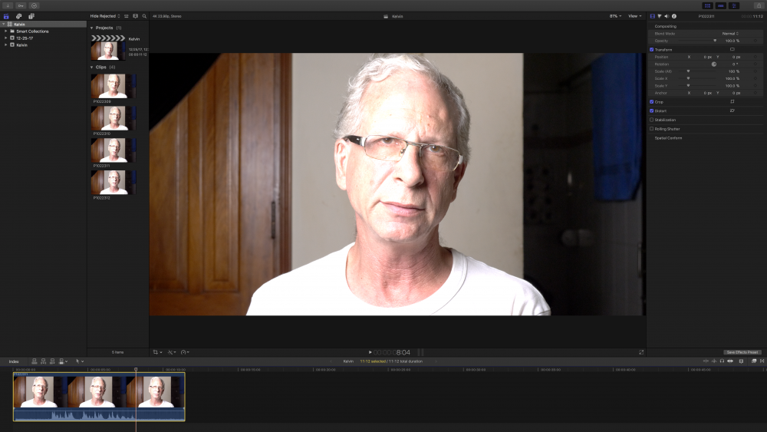The image size is (767, 432).
Task: Disable the Transform checkbox
Action: [652, 49]
